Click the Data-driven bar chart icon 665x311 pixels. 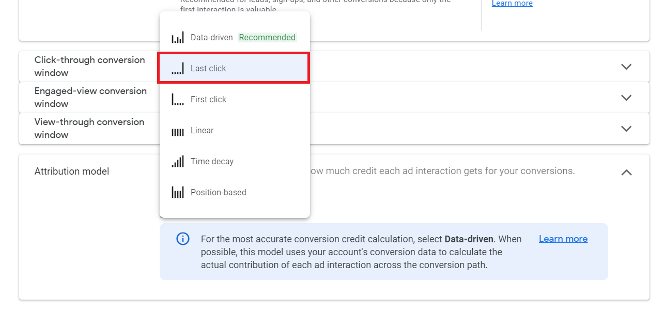pos(177,37)
